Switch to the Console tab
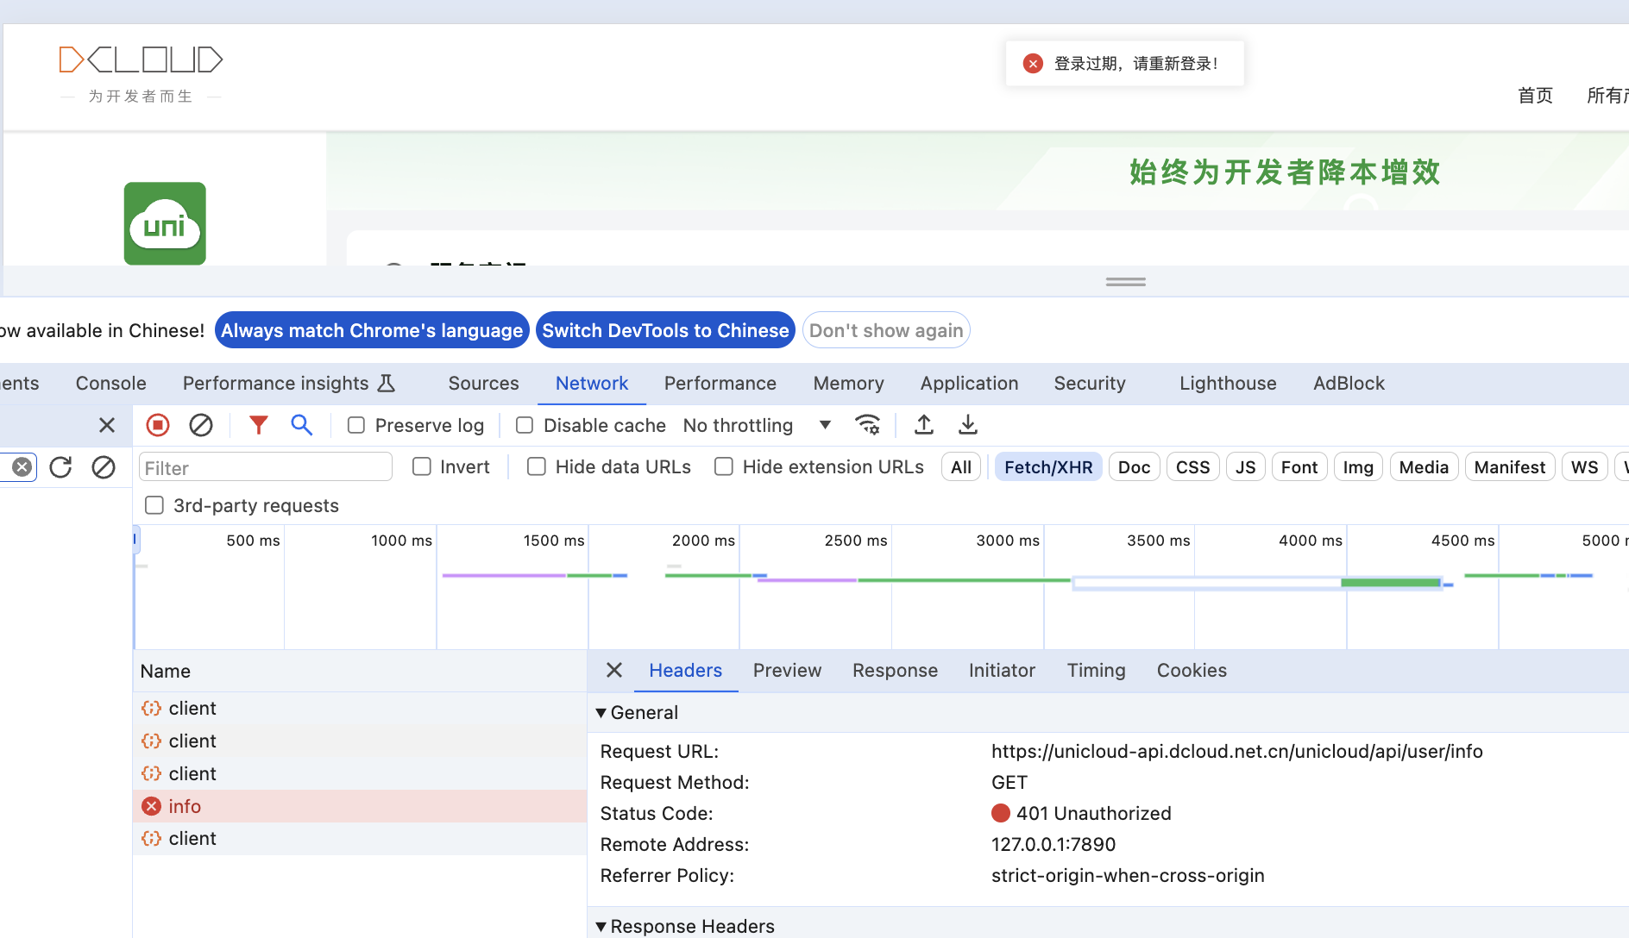This screenshot has height=938, width=1629. 111,384
